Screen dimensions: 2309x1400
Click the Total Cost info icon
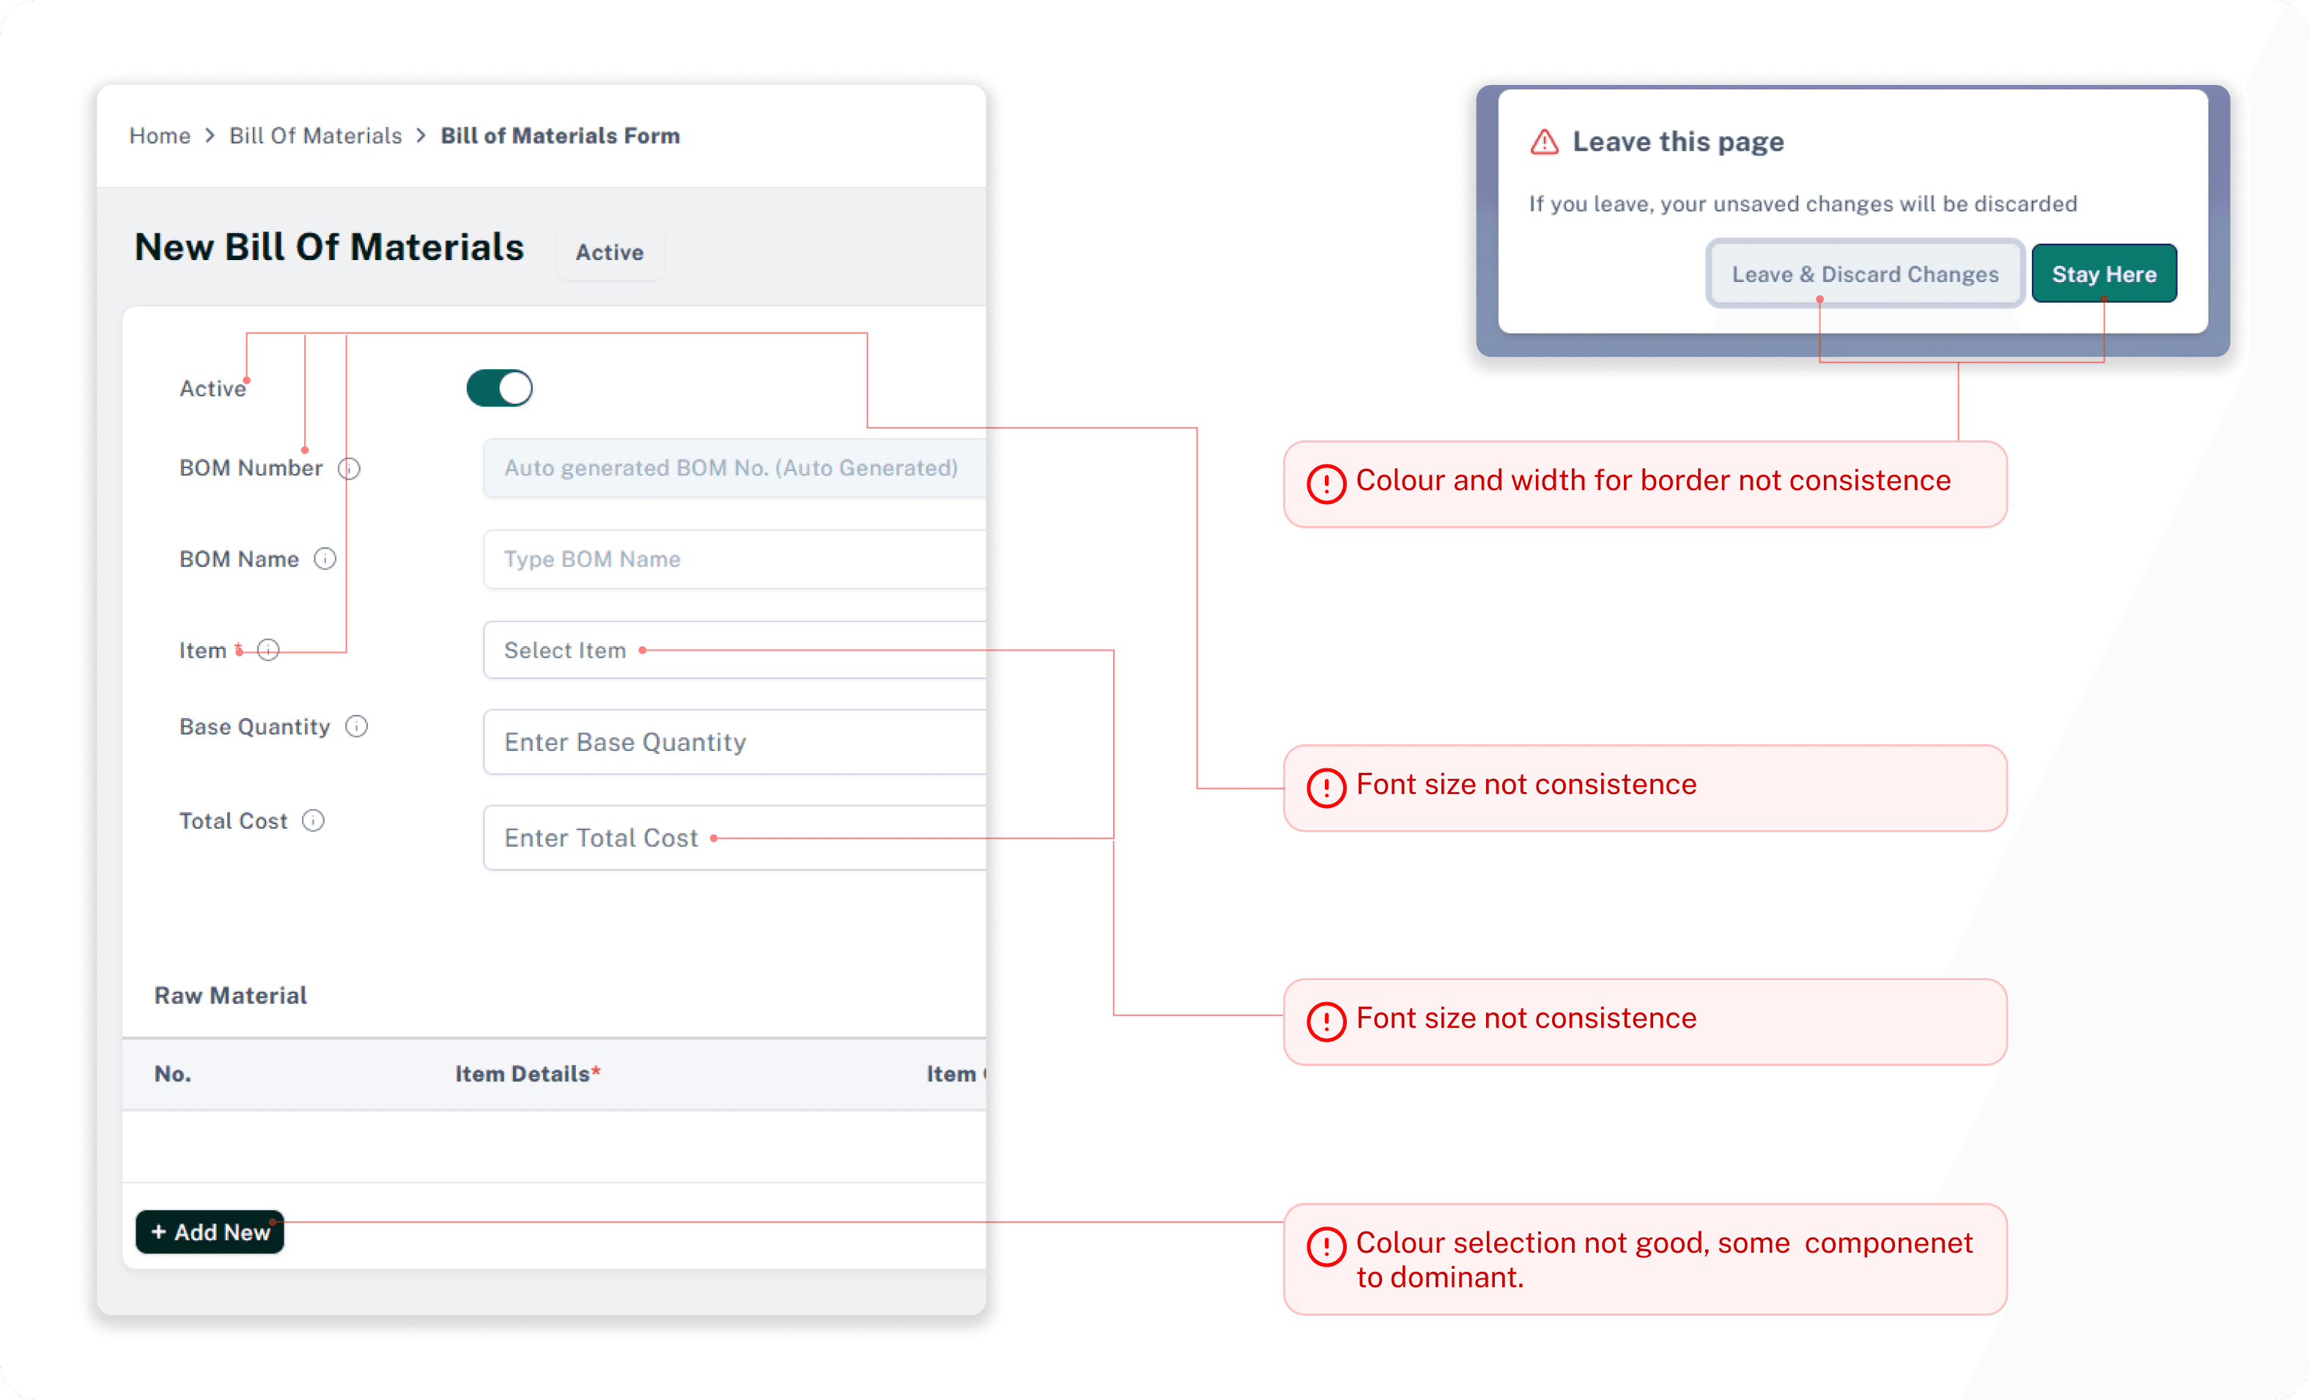click(313, 820)
